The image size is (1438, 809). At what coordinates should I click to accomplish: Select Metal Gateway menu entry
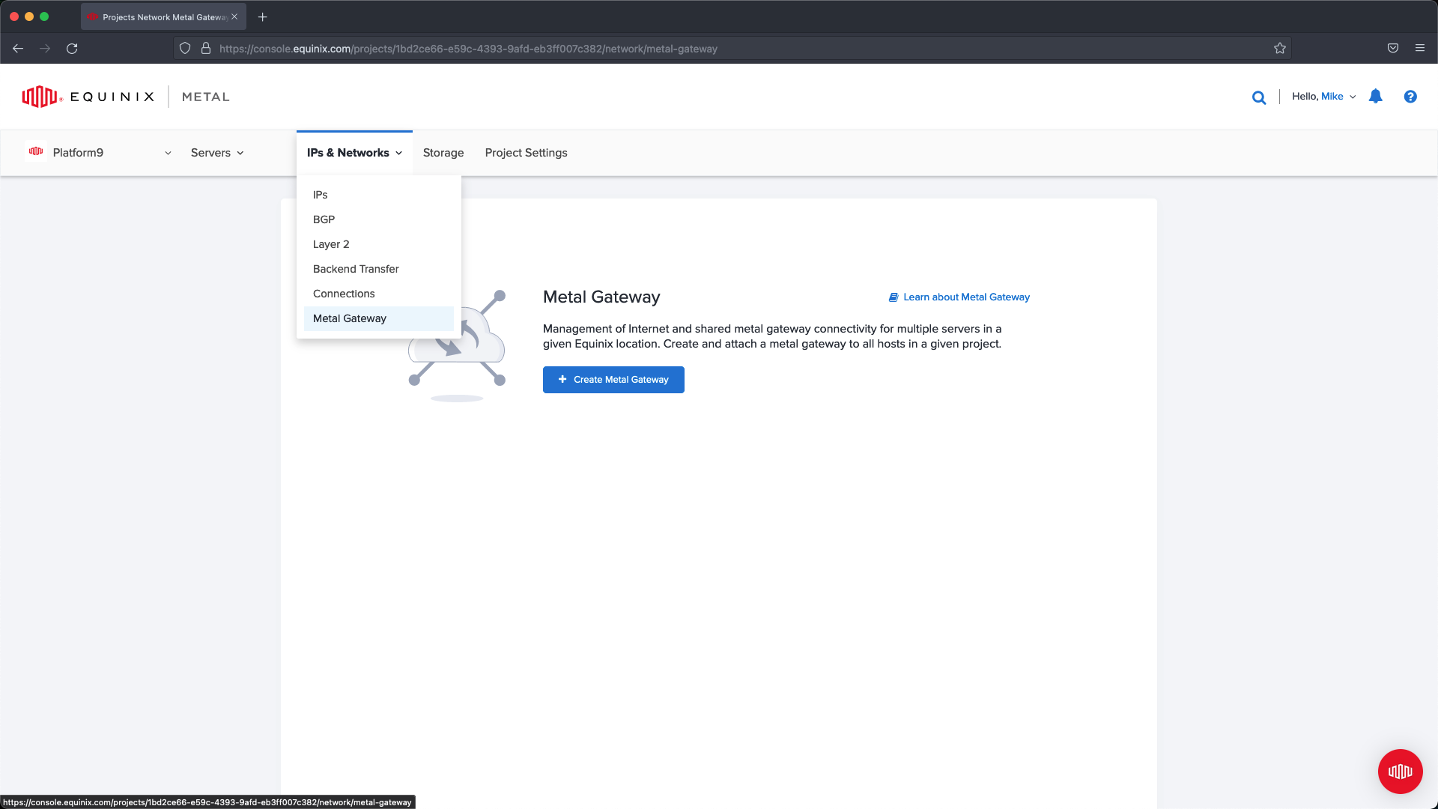pyautogui.click(x=379, y=318)
